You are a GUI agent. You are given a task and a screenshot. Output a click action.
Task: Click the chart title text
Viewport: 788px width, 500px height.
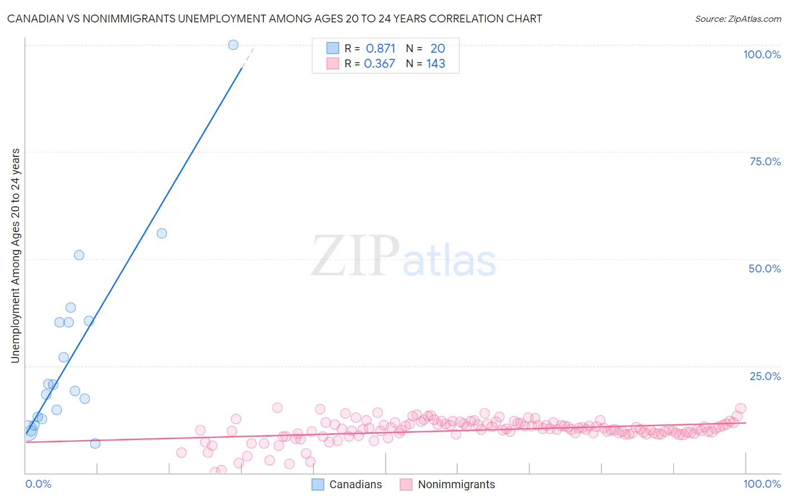(x=275, y=18)
